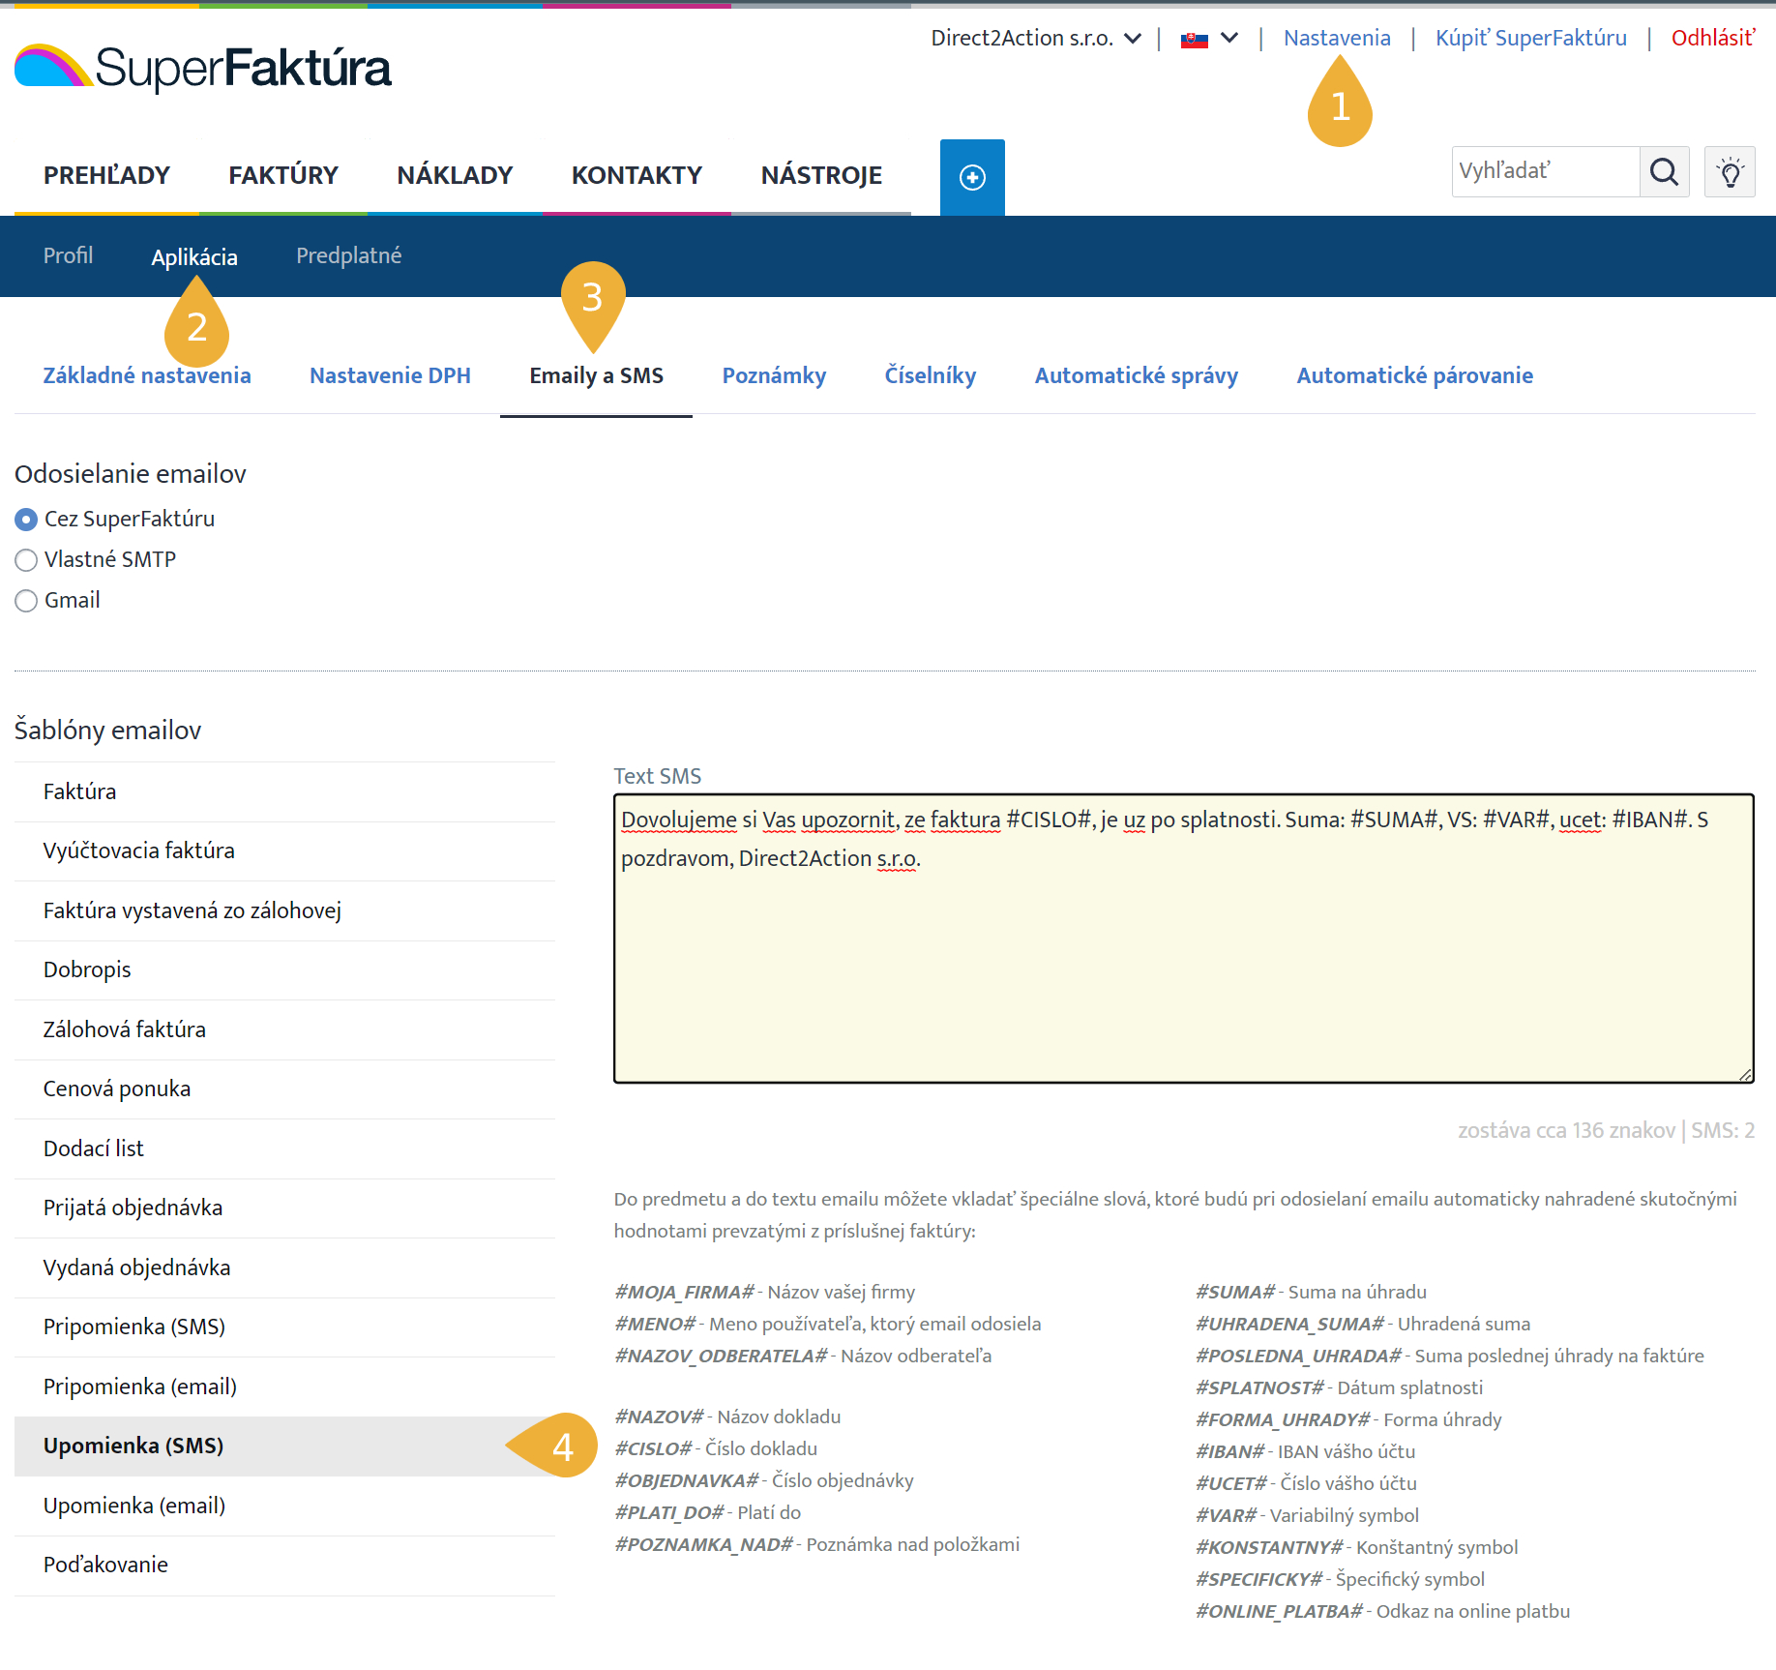Image resolution: width=1776 pixels, height=1670 pixels.
Task: Click the Odhlásiť logout link
Action: click(x=1713, y=38)
